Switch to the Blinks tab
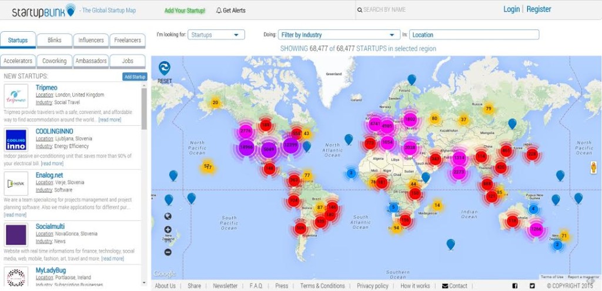Image resolution: width=602 pixels, height=291 pixels. (55, 40)
